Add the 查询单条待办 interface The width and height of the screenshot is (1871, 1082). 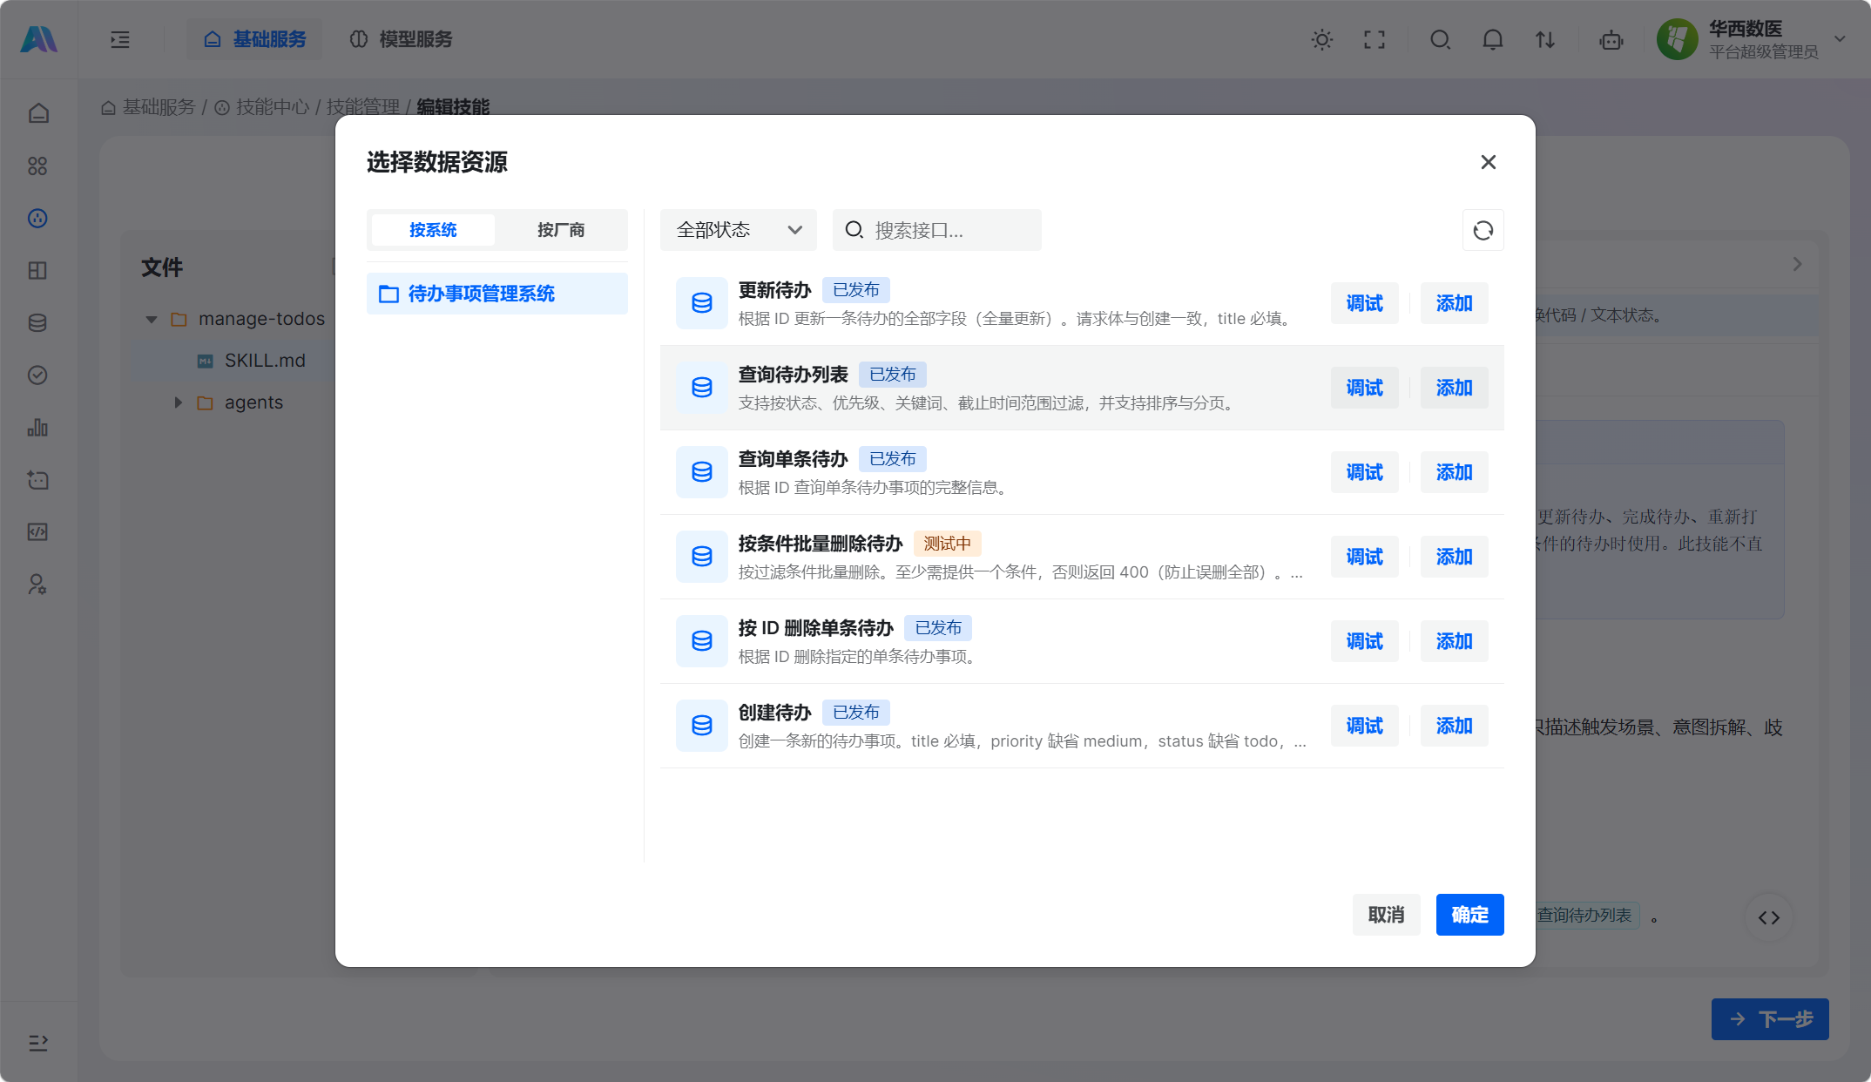click(x=1455, y=472)
